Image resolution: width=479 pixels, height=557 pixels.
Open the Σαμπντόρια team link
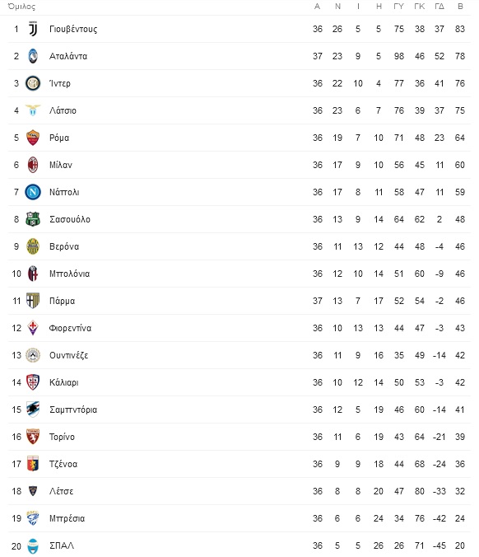[73, 410]
